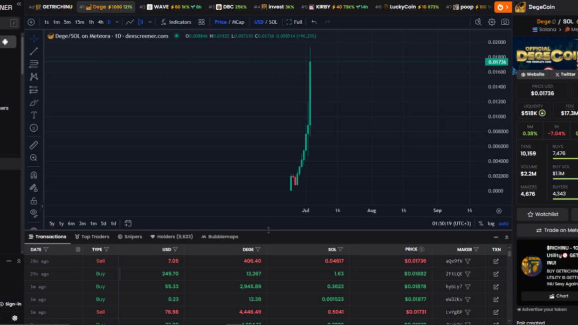Screen dimensions: 578x325
Task: Toggle stay in drawing mode
Action: pyautogui.click(x=34, y=188)
